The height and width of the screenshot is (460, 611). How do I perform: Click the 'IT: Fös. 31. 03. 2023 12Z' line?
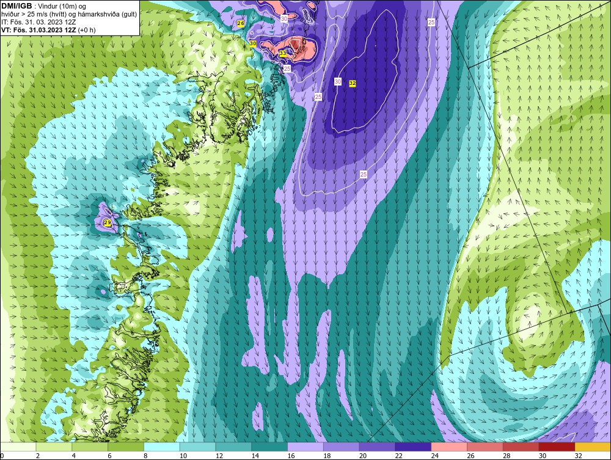coord(38,22)
